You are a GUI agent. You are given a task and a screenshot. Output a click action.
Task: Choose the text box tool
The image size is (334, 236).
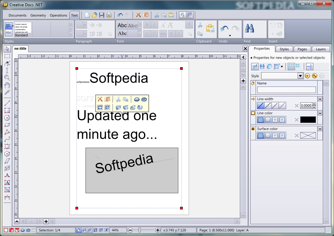[x=7, y=183]
